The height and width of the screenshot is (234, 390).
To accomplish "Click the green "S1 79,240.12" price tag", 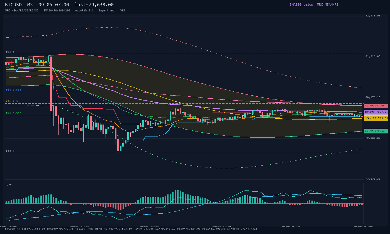I will (376, 131).
